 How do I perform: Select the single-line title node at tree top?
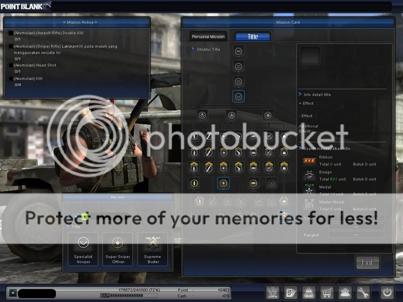(238, 51)
